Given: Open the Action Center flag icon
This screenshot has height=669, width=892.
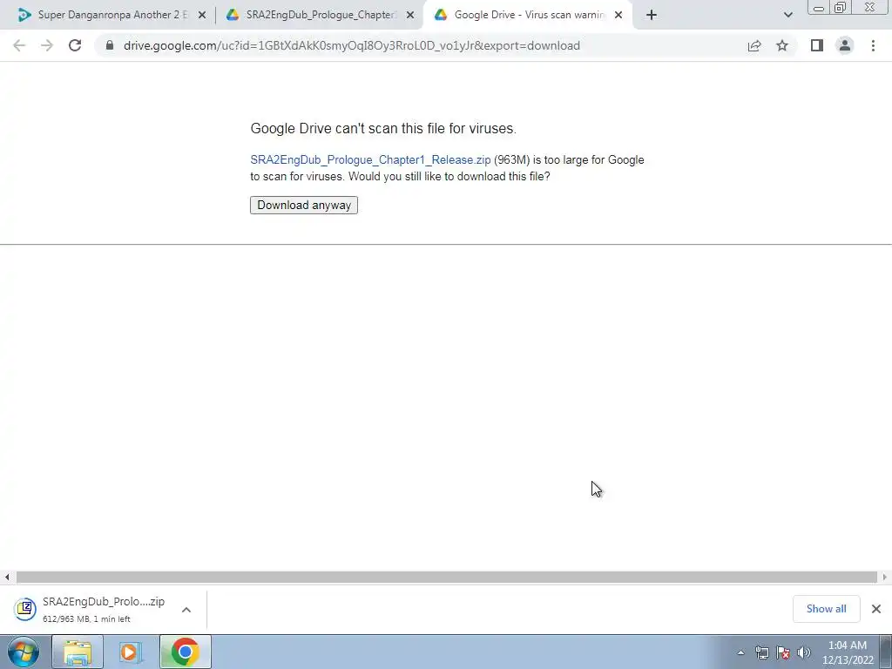Looking at the screenshot, I should click(x=783, y=652).
